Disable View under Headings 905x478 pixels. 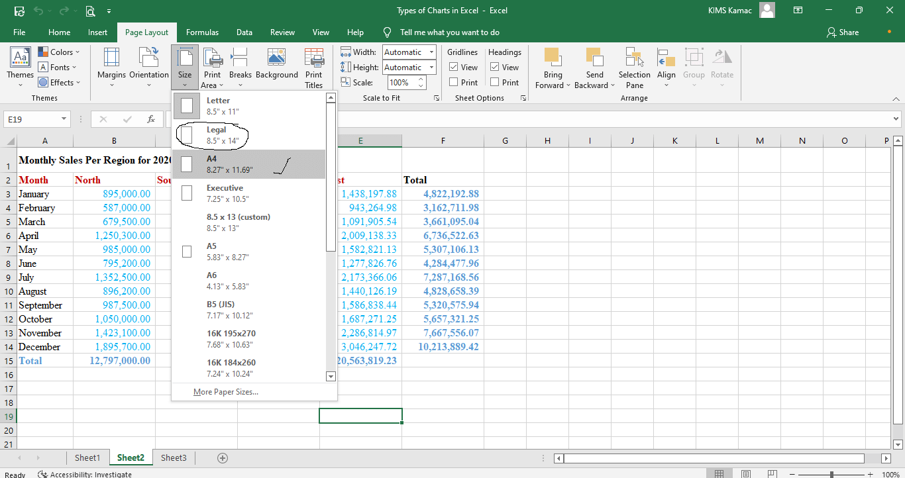tap(494, 67)
